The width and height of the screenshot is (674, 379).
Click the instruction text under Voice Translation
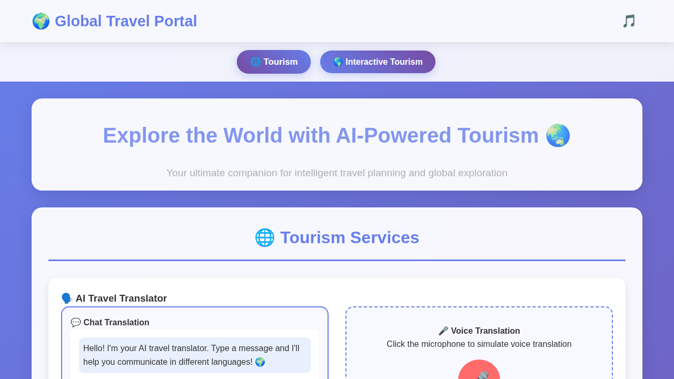point(479,344)
